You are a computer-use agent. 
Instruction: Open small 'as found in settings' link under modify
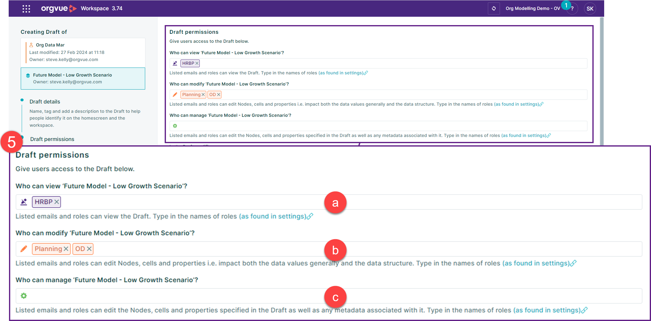pyautogui.click(x=519, y=104)
